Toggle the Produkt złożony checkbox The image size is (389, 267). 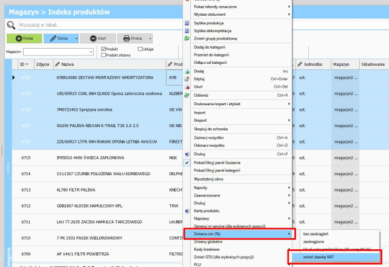coord(103,55)
